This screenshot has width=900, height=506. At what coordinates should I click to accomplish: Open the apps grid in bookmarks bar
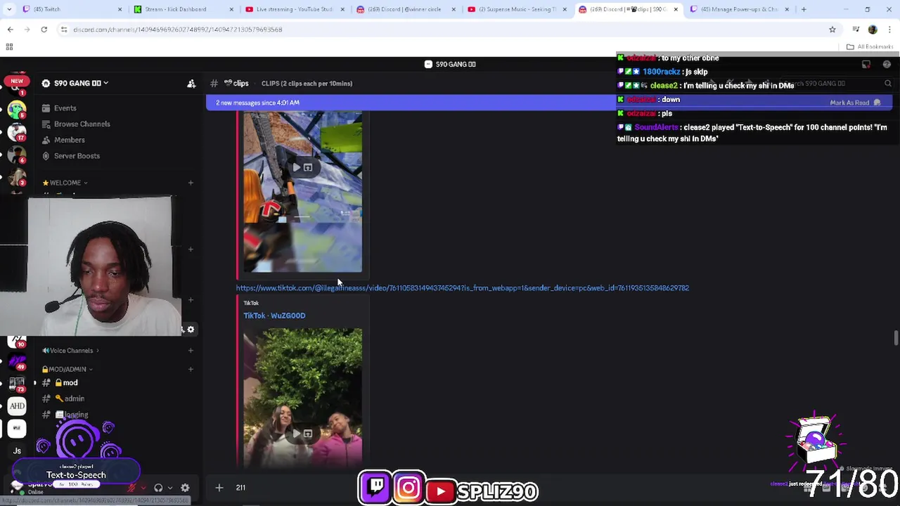coord(9,47)
